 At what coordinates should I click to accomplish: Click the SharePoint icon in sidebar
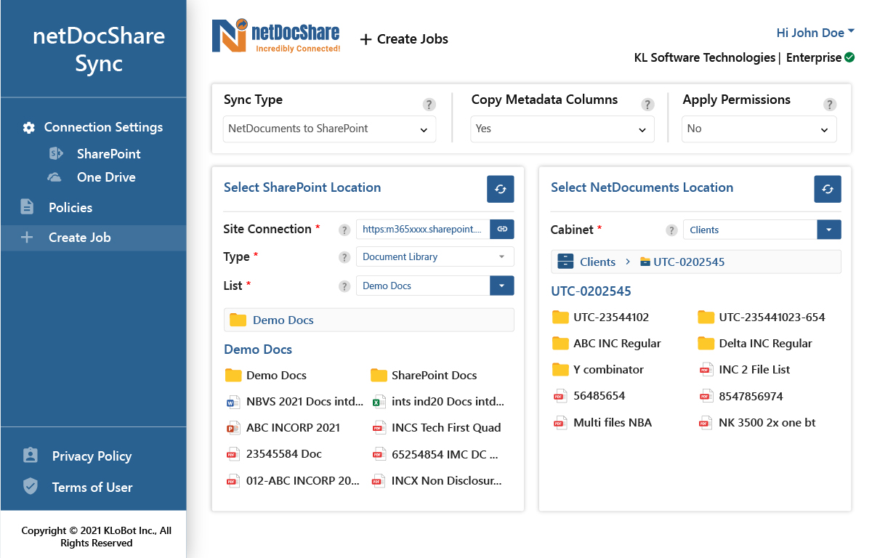tap(55, 153)
